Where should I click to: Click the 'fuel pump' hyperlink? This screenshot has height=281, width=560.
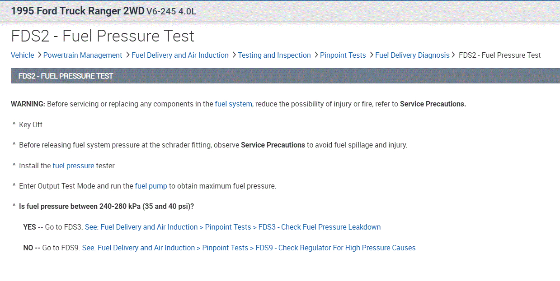pyautogui.click(x=151, y=186)
